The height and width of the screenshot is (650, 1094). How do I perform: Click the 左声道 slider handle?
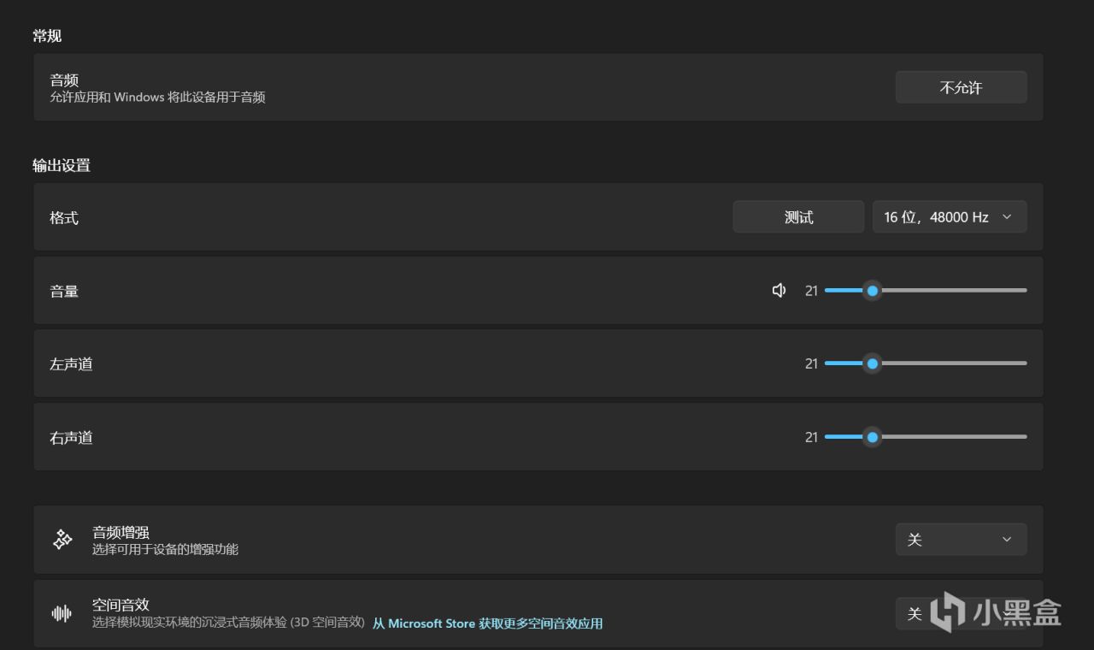(x=872, y=363)
